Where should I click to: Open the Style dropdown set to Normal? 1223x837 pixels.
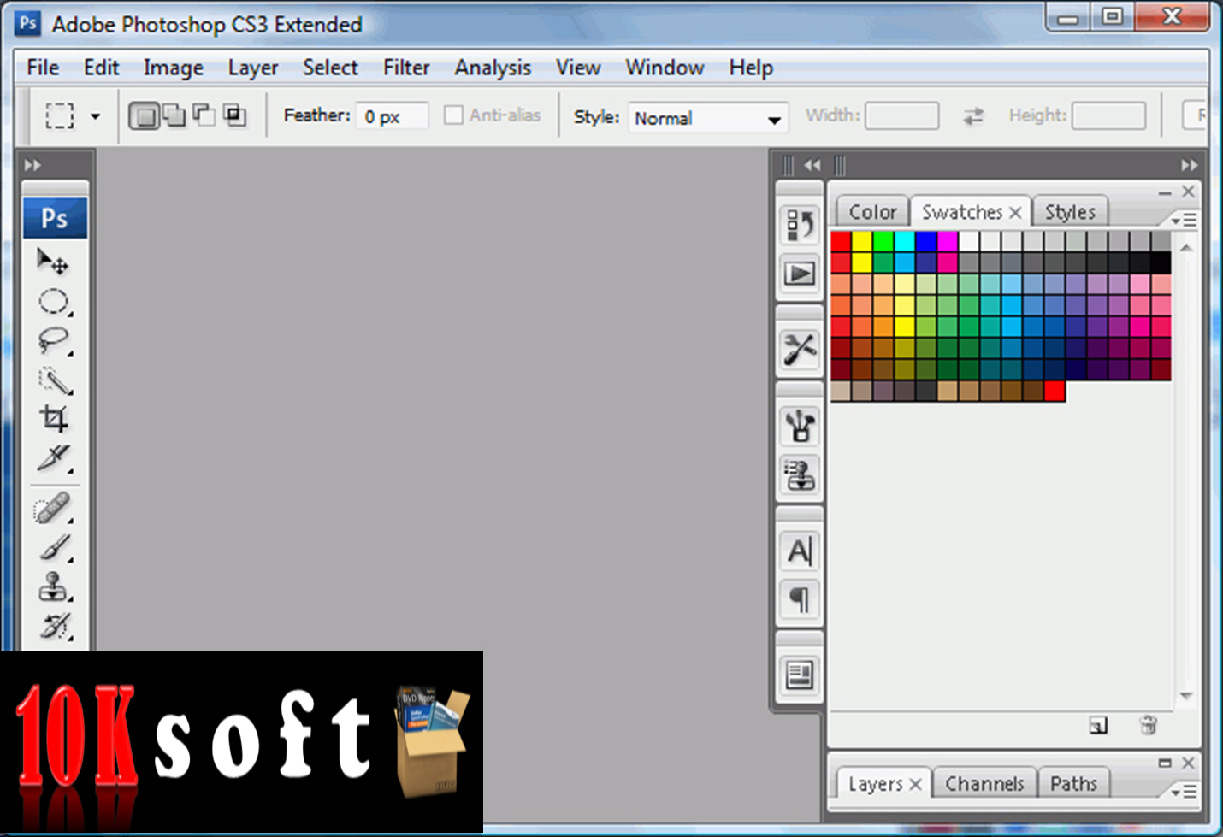pos(707,118)
